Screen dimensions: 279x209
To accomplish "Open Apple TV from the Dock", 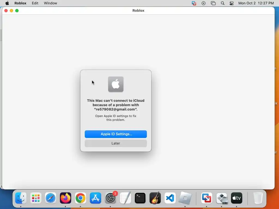I will [x=236, y=198].
